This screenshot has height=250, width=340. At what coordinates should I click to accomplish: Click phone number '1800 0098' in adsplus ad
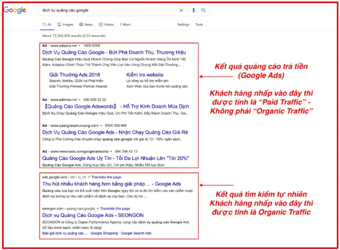point(92,45)
